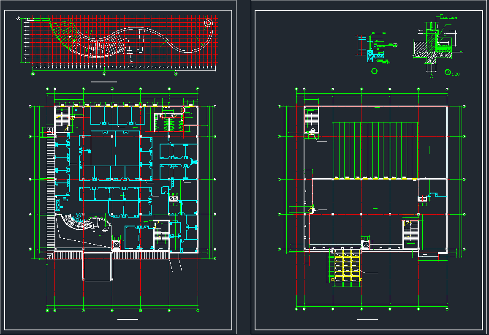Click the title underline beneath the curved stair detail

[x=104, y=82]
